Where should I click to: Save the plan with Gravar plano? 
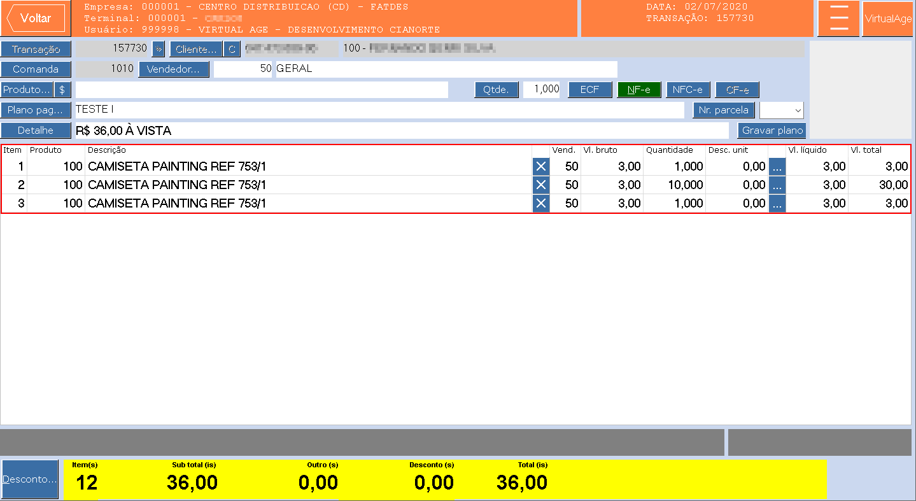pos(772,131)
